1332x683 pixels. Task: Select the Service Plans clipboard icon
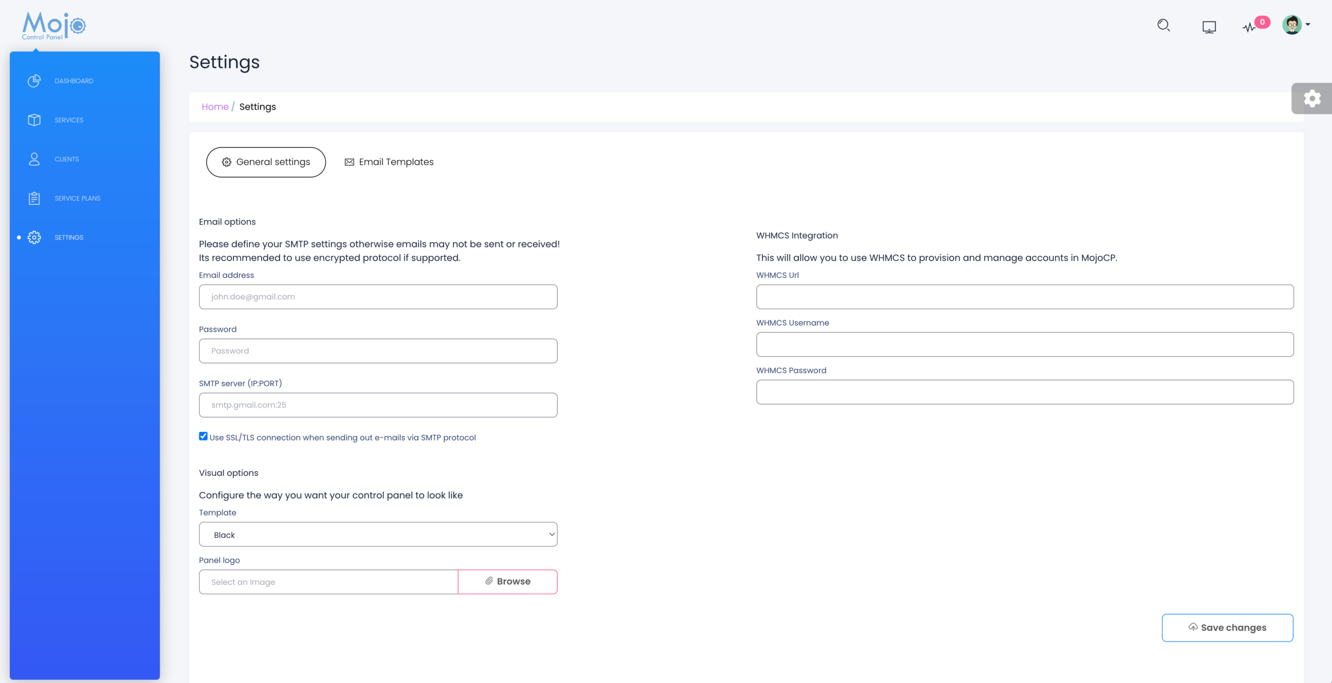tap(34, 198)
